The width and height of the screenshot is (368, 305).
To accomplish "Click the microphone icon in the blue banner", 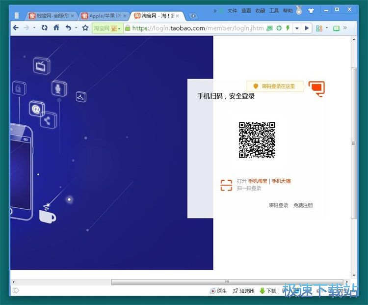I will 59,88.
